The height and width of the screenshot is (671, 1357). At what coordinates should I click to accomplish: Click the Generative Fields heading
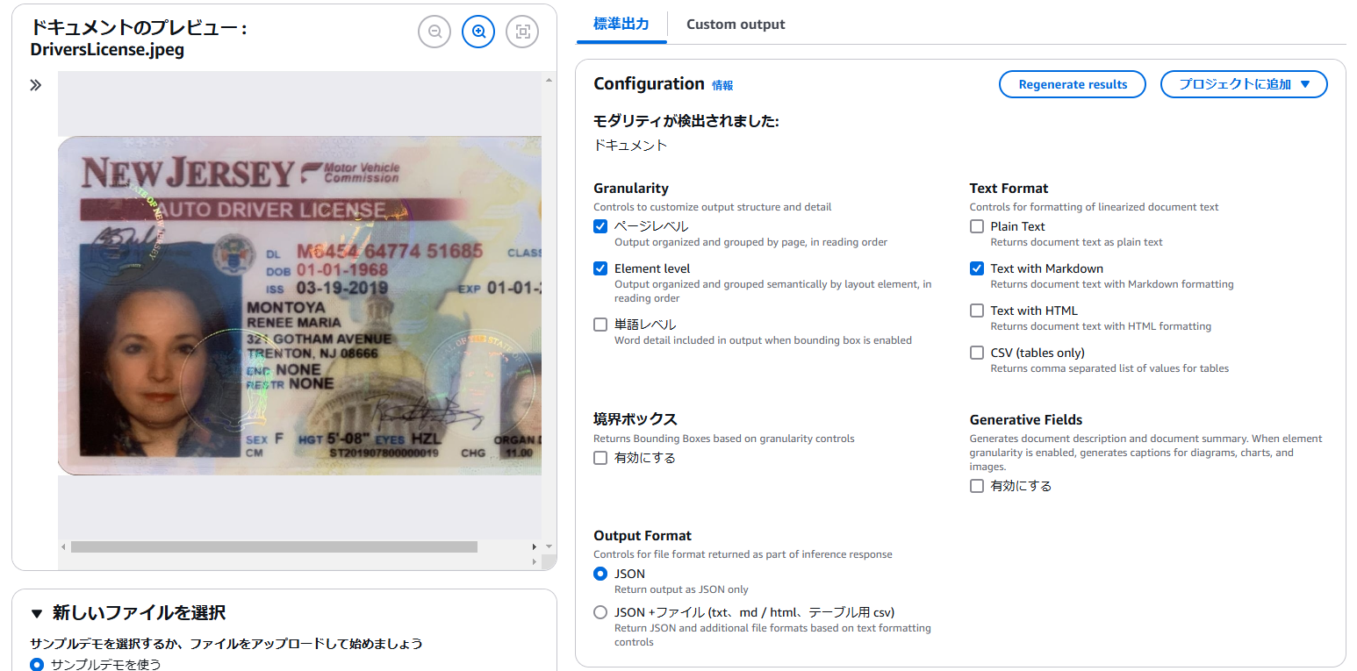coord(1026,419)
